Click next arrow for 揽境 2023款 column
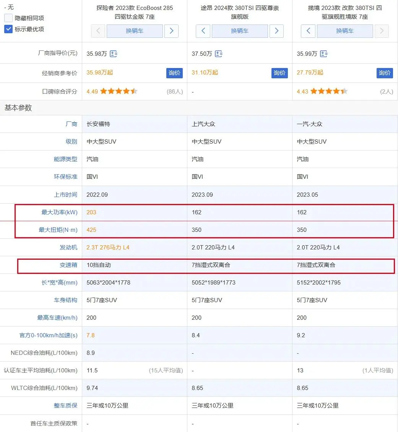The image size is (398, 432). [x=382, y=31]
